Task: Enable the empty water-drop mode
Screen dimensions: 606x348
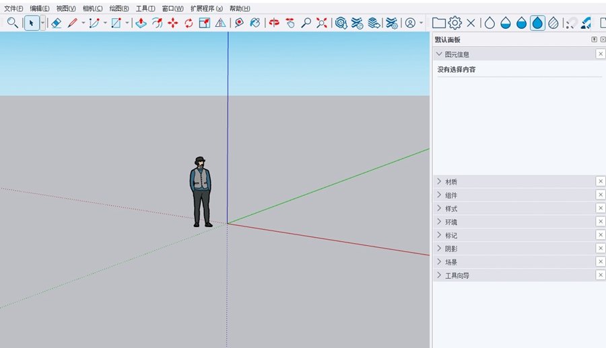Action: point(490,23)
